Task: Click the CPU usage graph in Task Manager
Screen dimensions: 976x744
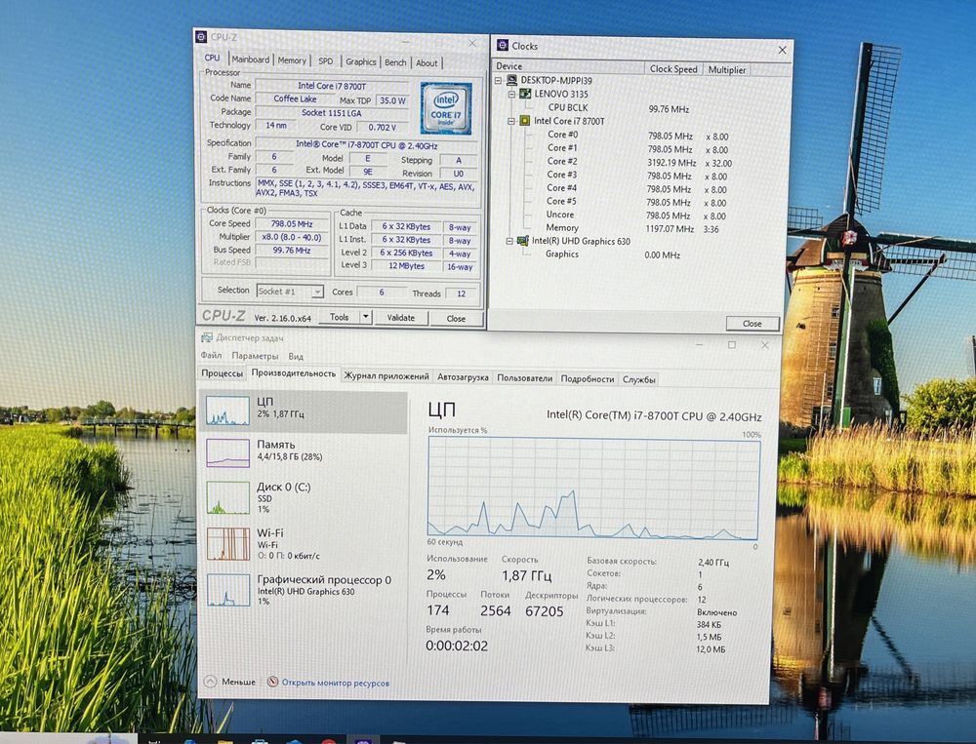Action: click(592, 488)
